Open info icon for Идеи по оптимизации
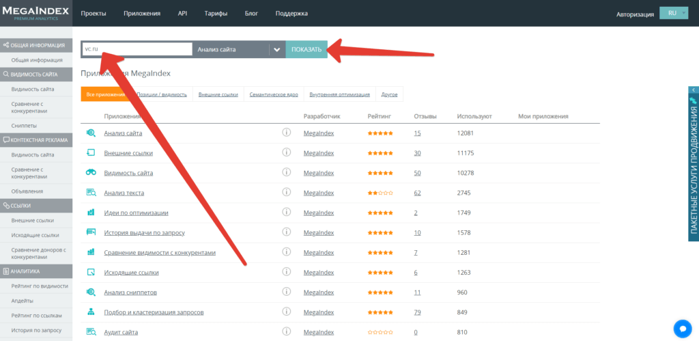The image size is (699, 341). point(287,212)
